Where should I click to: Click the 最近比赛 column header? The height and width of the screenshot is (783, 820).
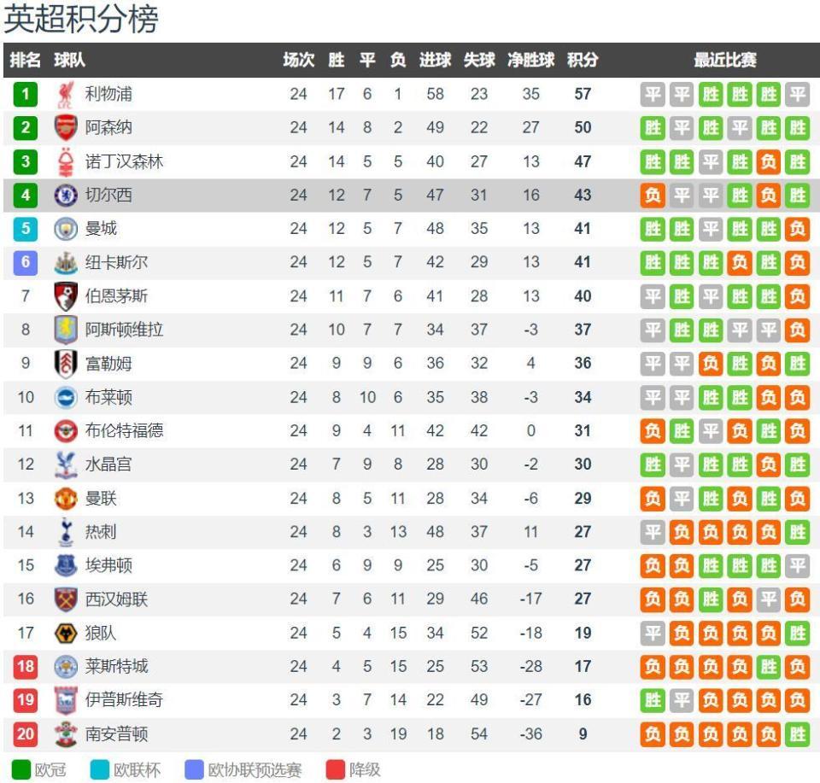(x=724, y=61)
